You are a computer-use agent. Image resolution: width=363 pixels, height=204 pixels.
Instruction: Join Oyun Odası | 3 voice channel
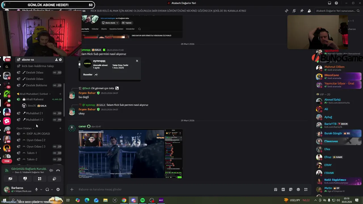point(39,146)
